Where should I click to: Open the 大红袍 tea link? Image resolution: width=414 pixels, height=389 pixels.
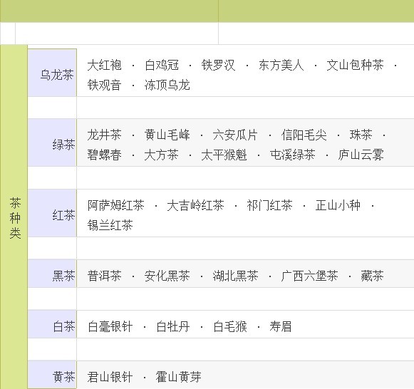point(104,65)
